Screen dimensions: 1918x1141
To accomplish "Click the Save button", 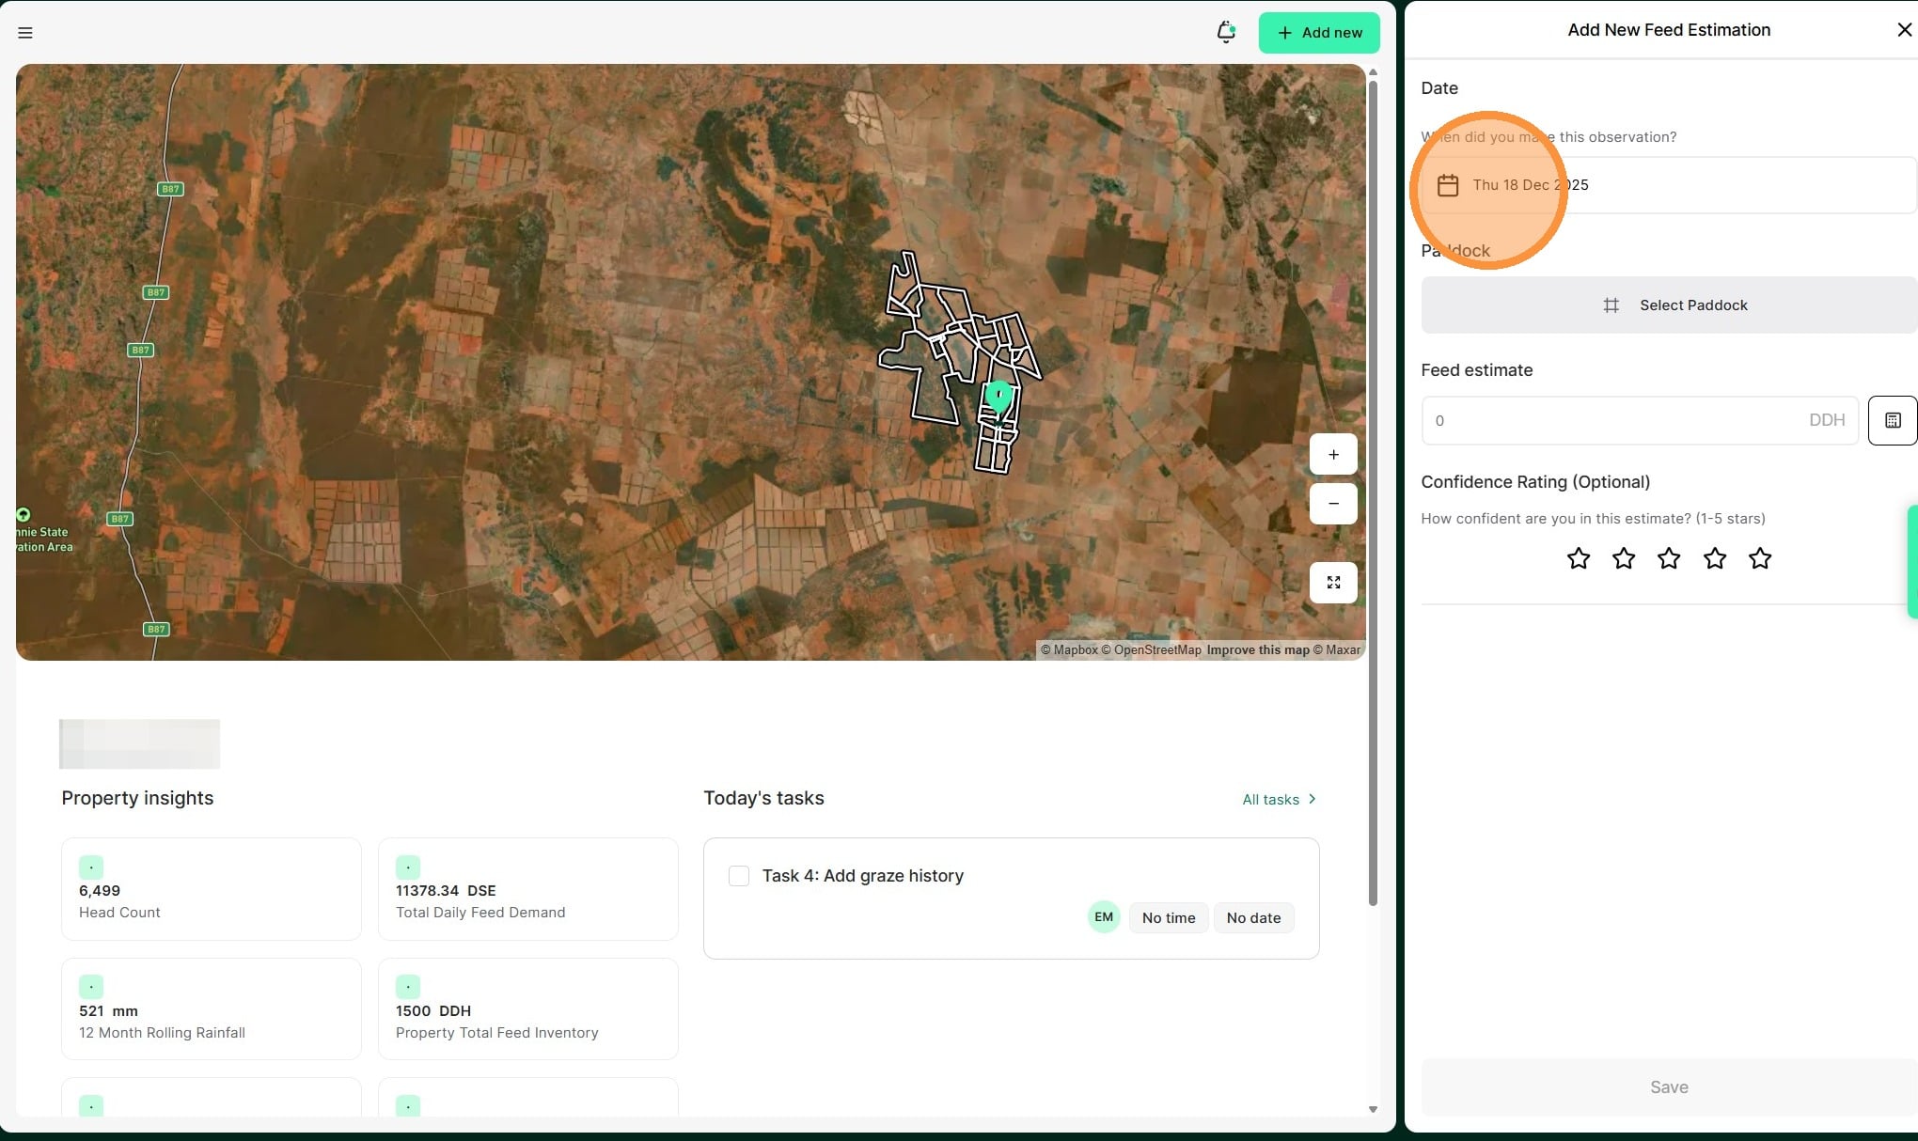I will 1668,1087.
